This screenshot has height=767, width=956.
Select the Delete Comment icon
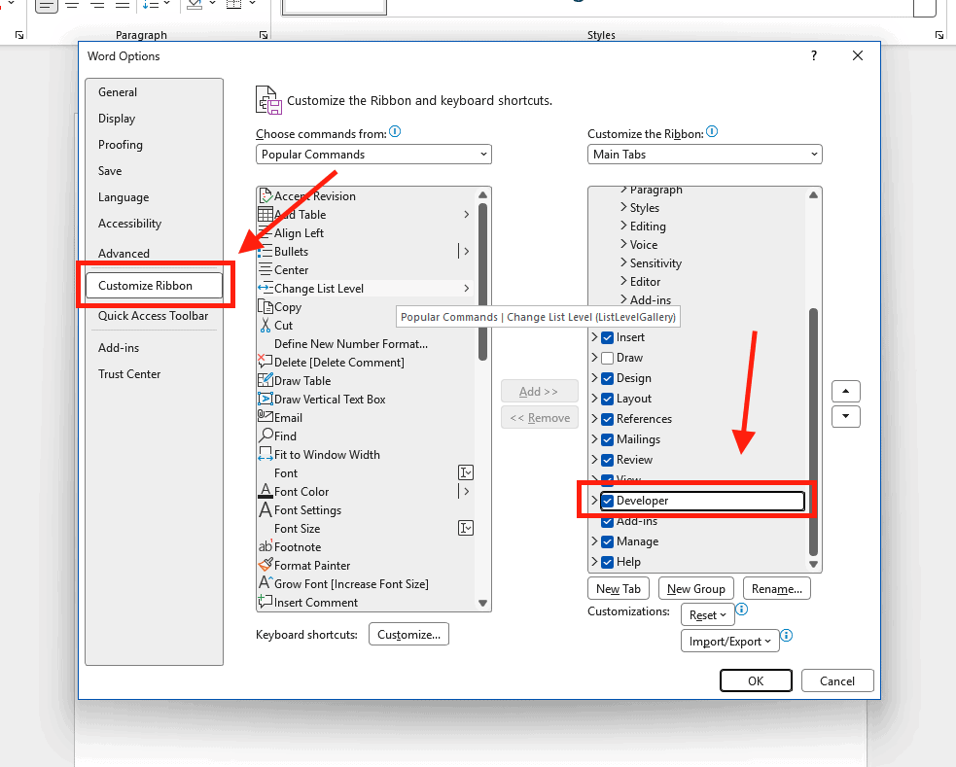[x=266, y=362]
